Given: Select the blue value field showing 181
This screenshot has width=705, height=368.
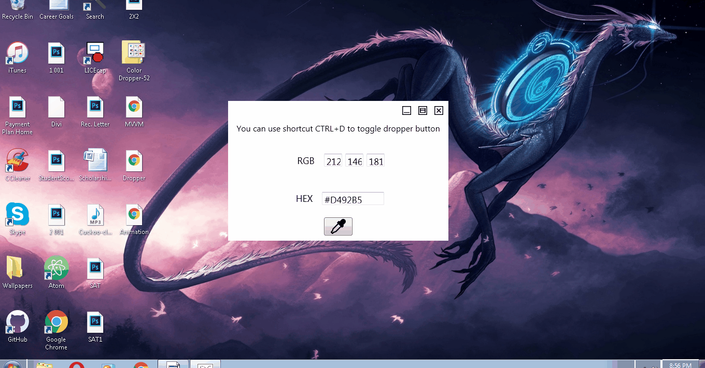Looking at the screenshot, I should point(375,161).
